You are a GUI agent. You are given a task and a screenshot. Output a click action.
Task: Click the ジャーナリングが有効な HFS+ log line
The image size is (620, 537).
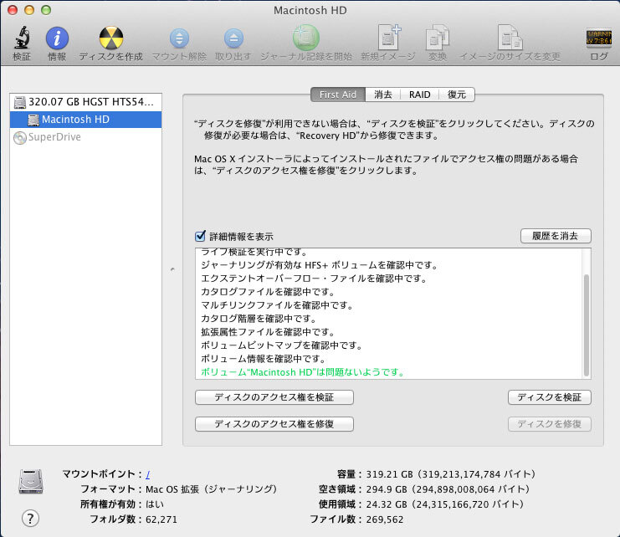click(x=320, y=265)
